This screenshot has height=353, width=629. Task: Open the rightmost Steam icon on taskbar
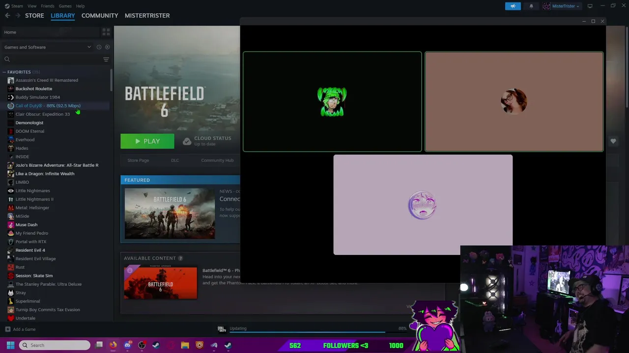pos(228,345)
